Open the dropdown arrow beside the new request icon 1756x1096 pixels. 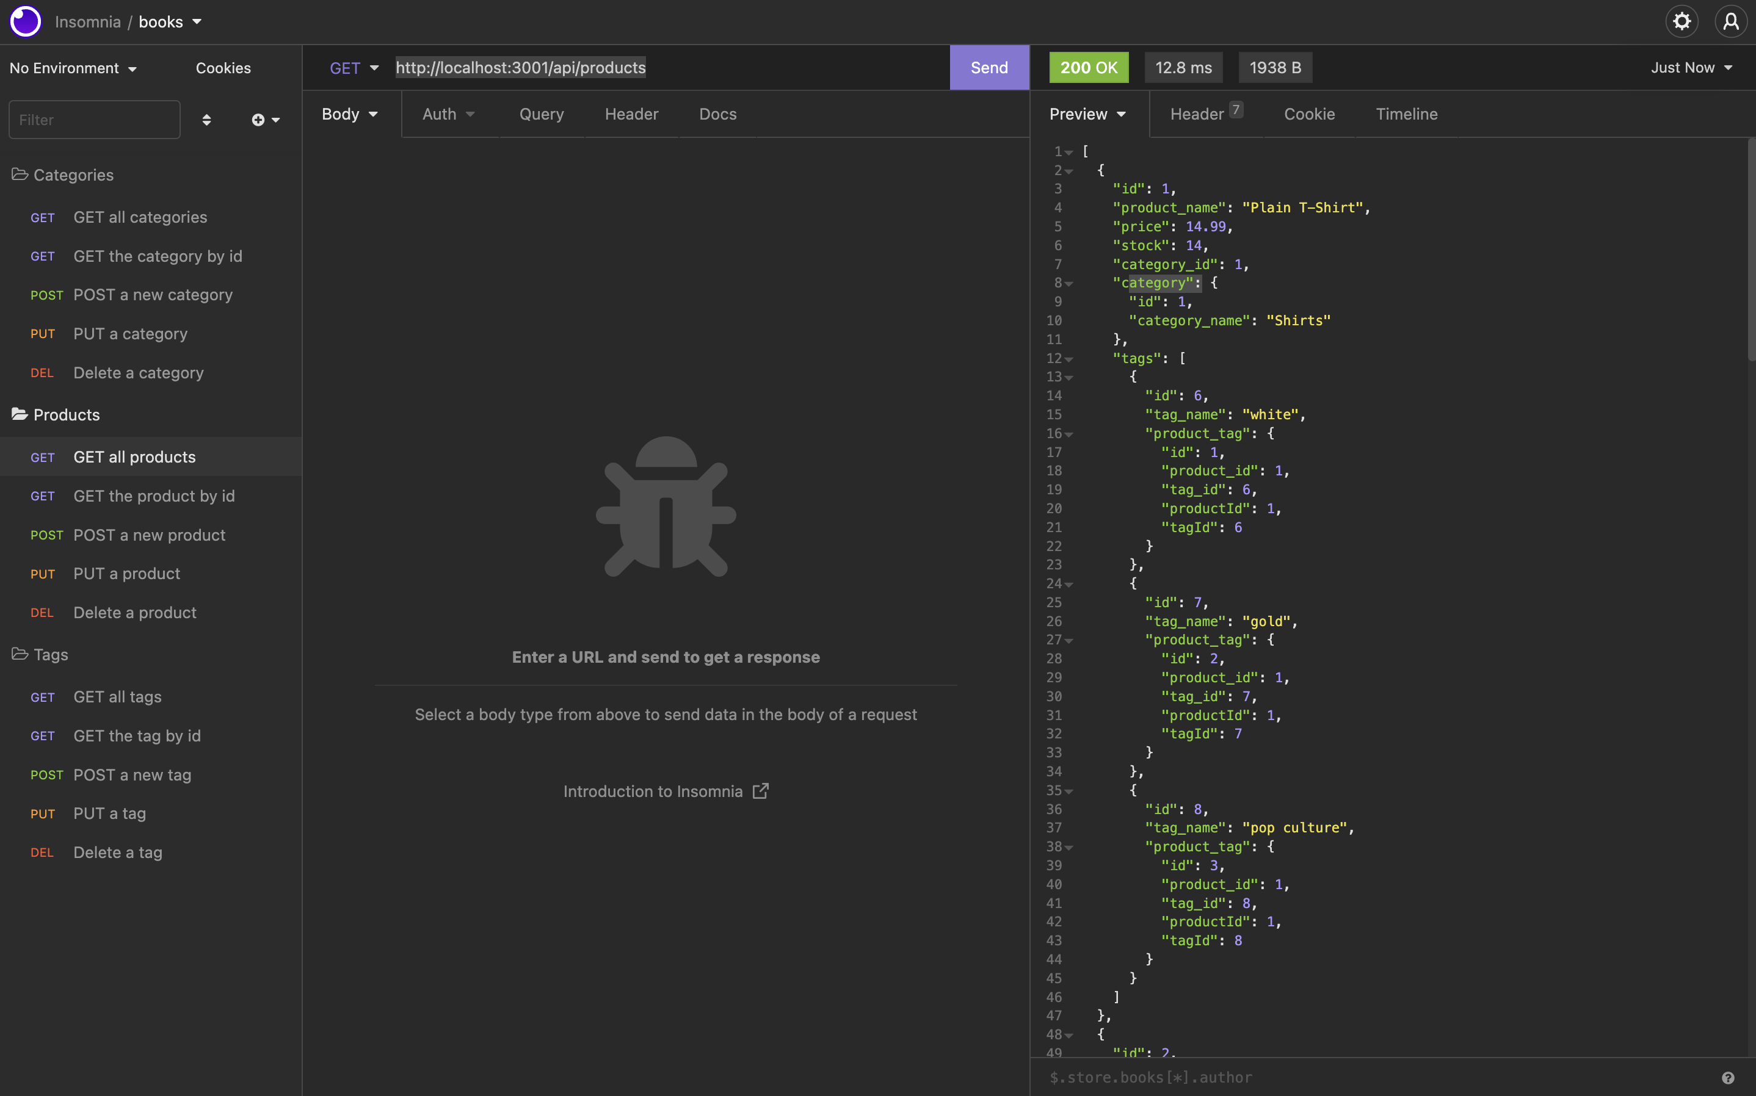pyautogui.click(x=274, y=120)
